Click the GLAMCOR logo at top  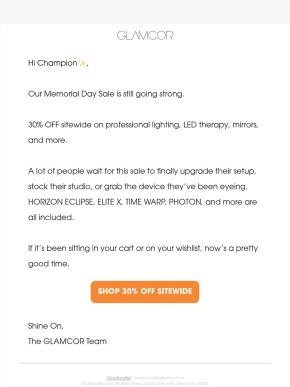145,35
